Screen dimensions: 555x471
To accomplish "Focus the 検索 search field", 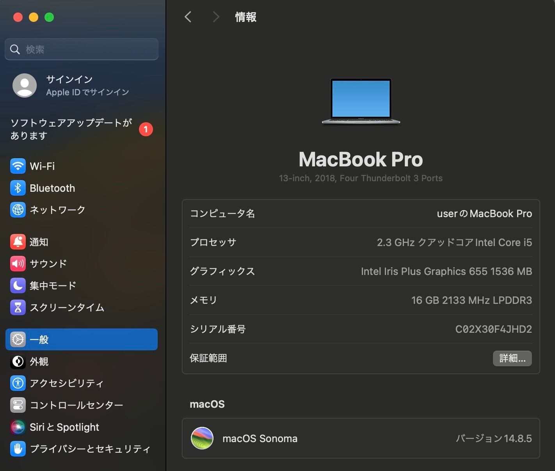I will click(x=82, y=49).
